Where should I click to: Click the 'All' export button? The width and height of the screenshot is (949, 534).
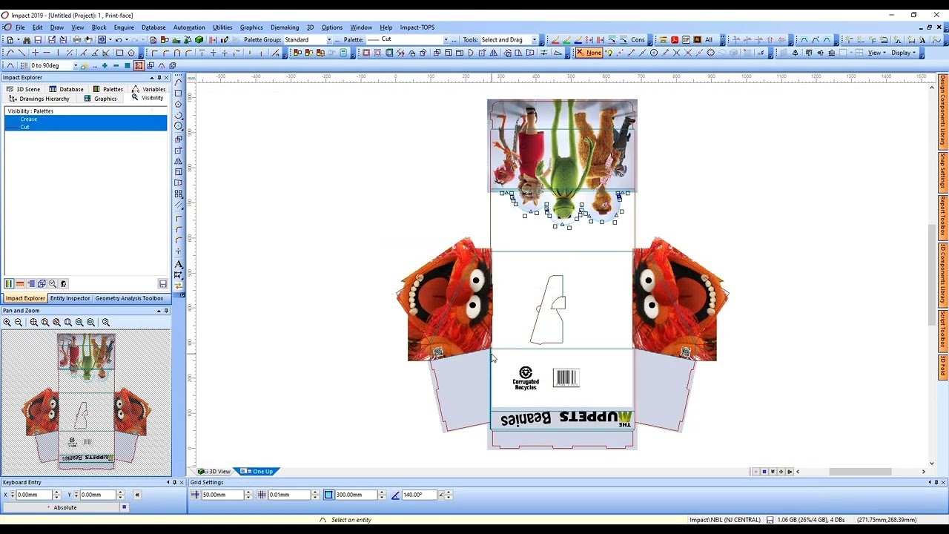tap(709, 39)
